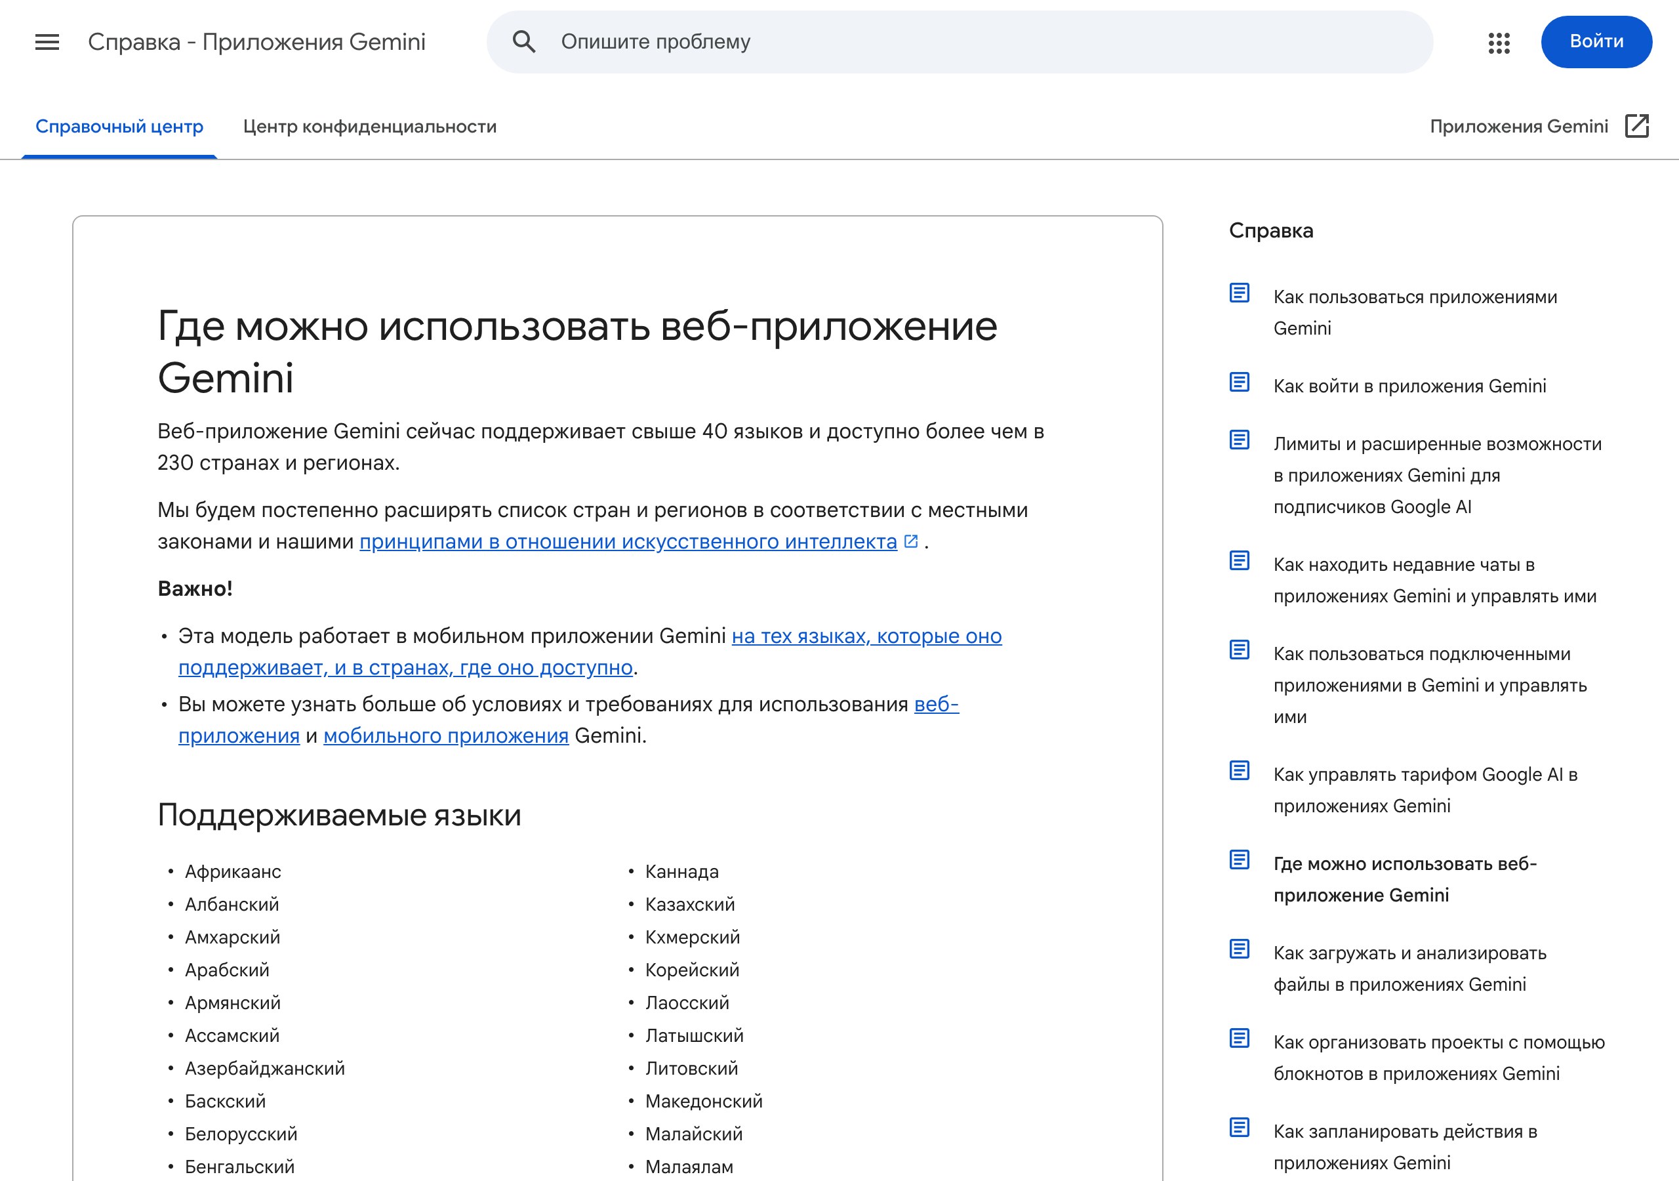Click the language entry Литовский
Viewport: 1679px width, 1181px height.
pyautogui.click(x=691, y=1069)
